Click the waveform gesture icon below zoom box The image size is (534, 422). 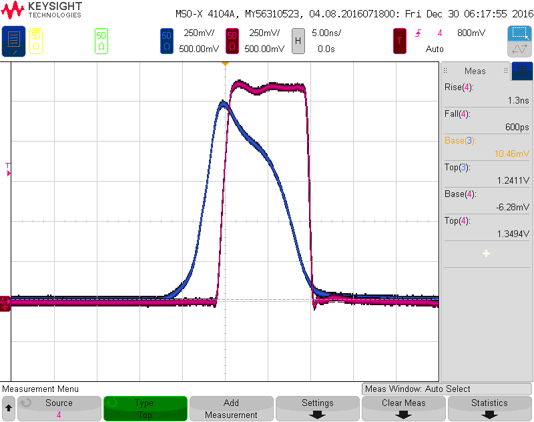pyautogui.click(x=519, y=49)
